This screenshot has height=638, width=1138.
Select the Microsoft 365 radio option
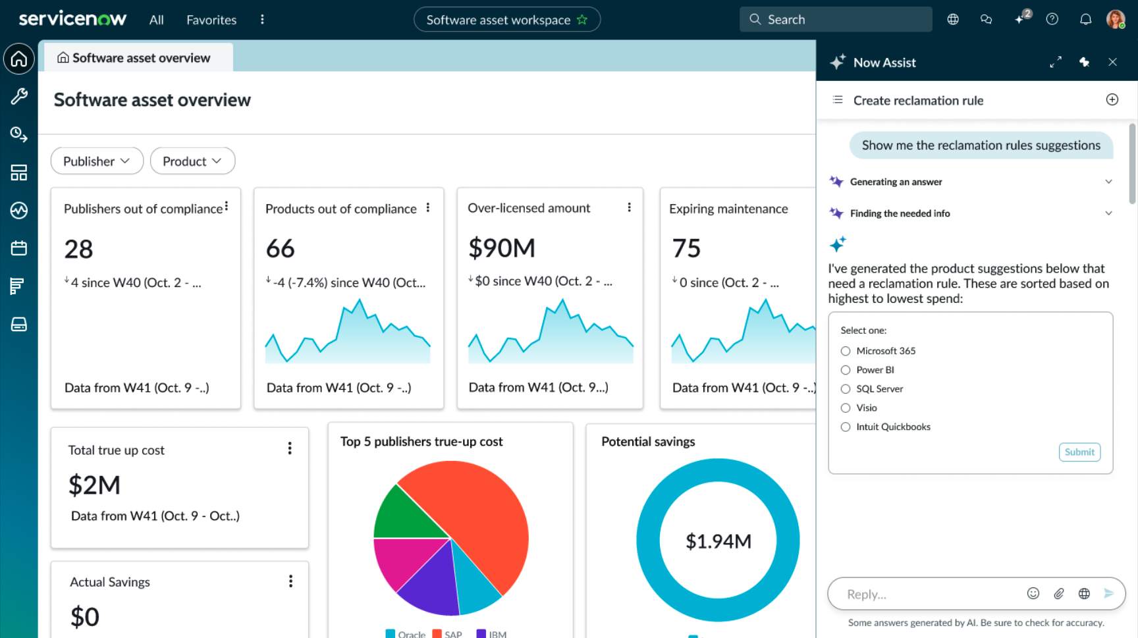[846, 352]
